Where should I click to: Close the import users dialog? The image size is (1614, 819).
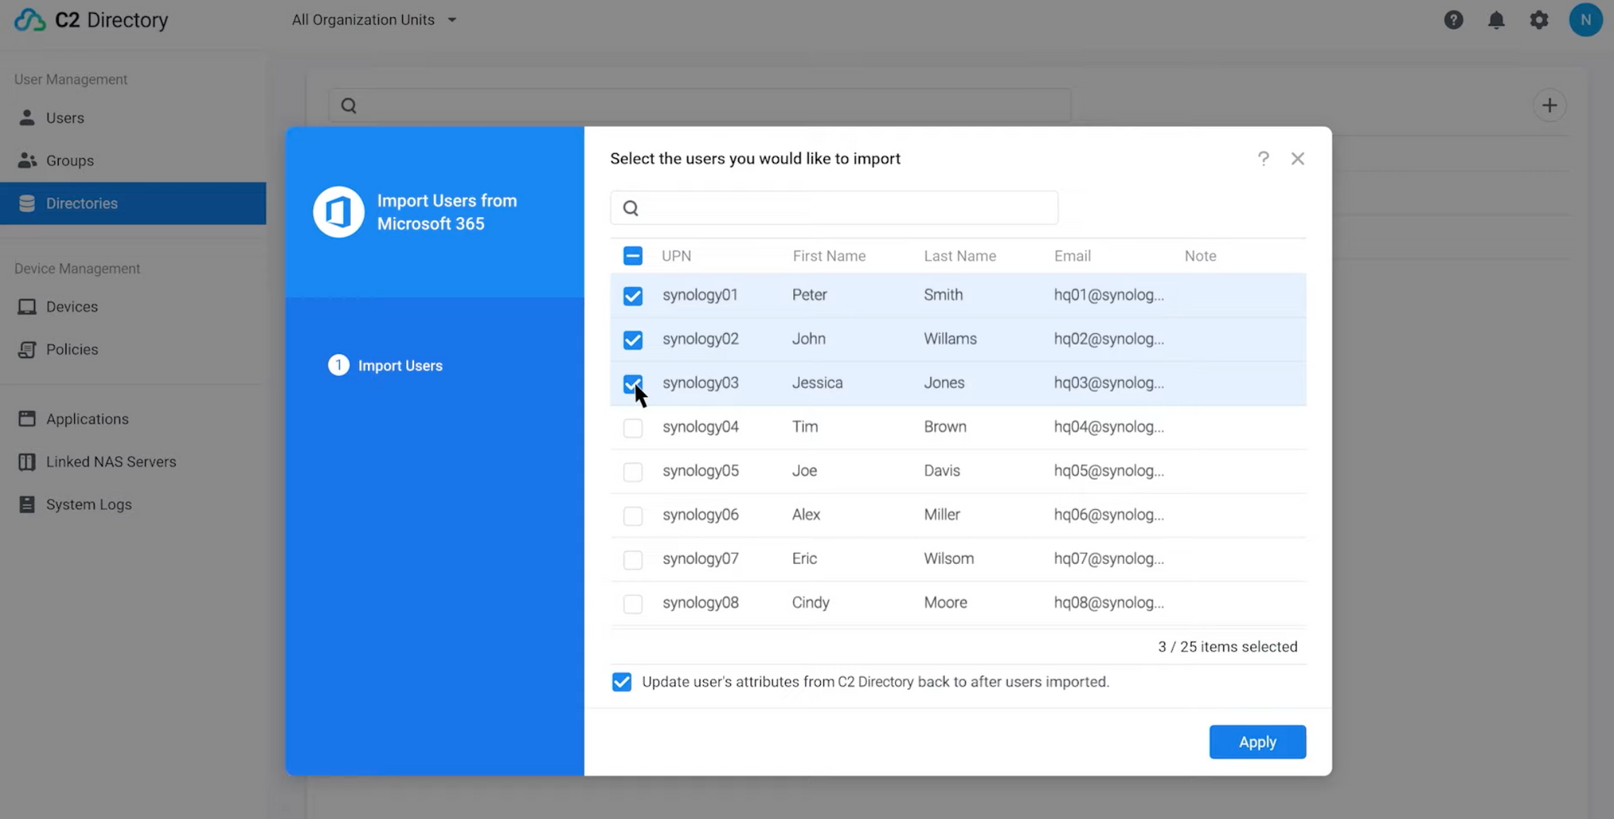click(1298, 159)
